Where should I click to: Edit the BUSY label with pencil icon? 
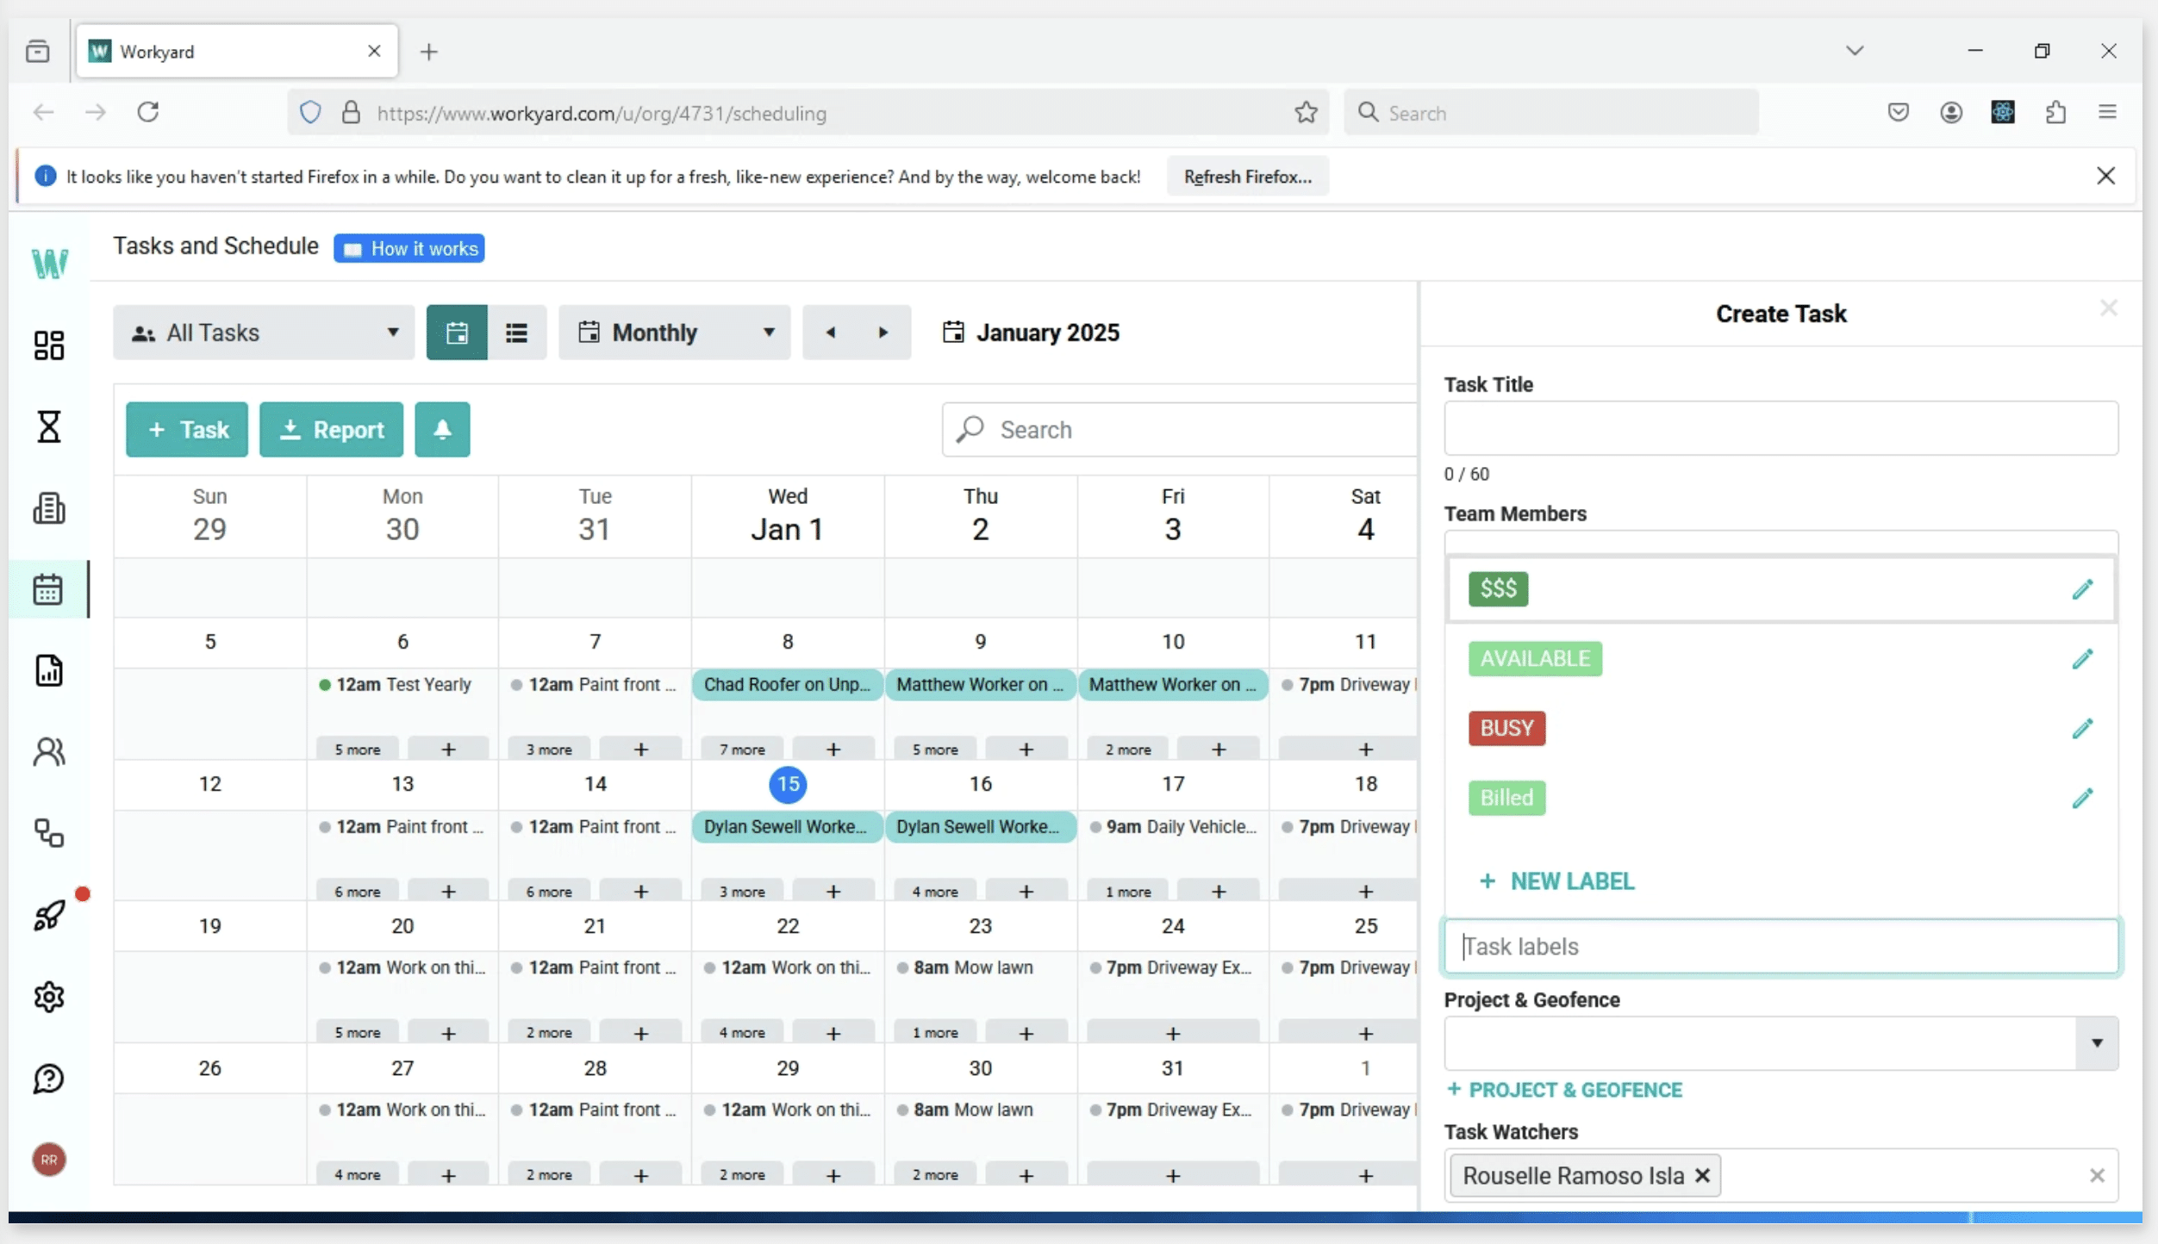pyautogui.click(x=2082, y=729)
